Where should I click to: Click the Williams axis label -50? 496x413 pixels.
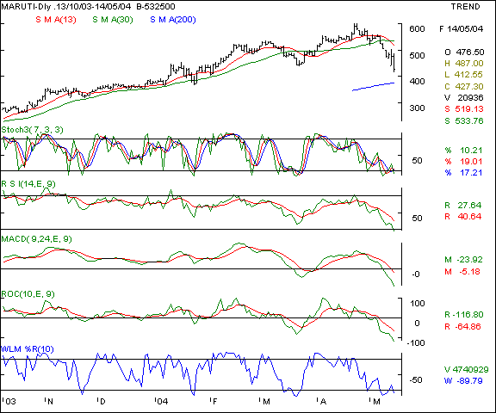416,379
